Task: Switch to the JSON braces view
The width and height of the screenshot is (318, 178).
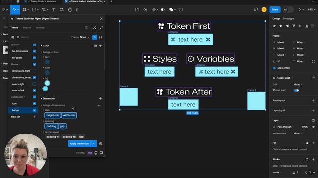Action: [x=100, y=37]
